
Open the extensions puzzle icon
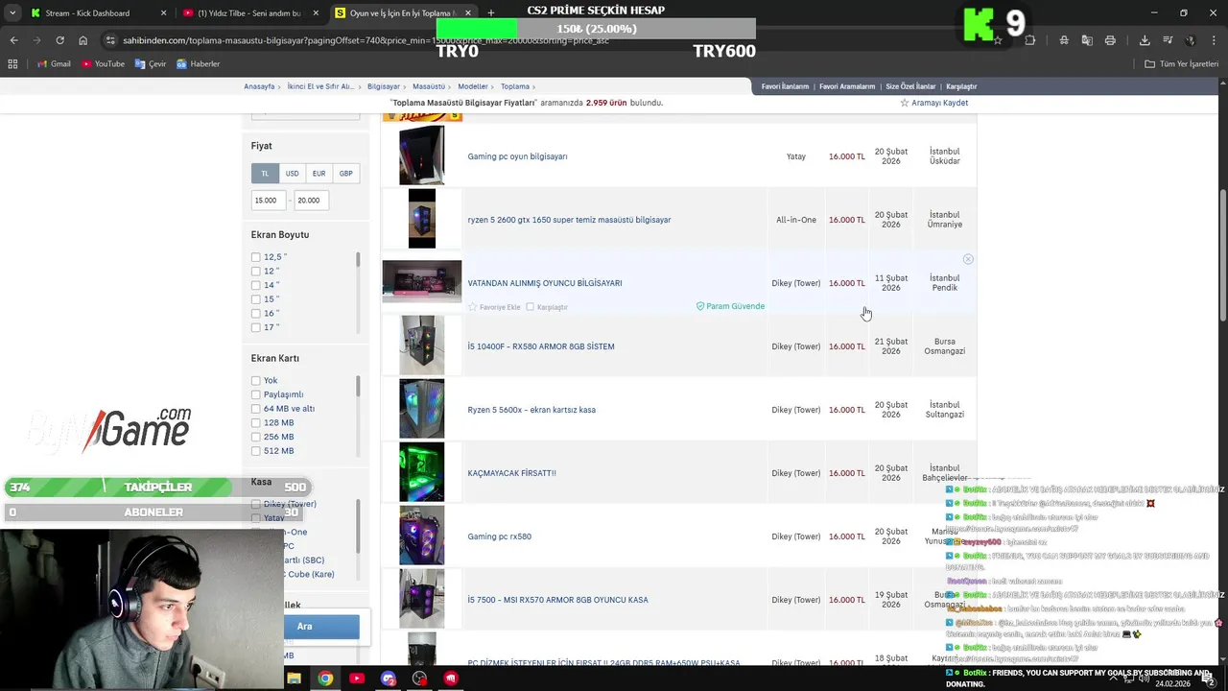(x=1030, y=40)
